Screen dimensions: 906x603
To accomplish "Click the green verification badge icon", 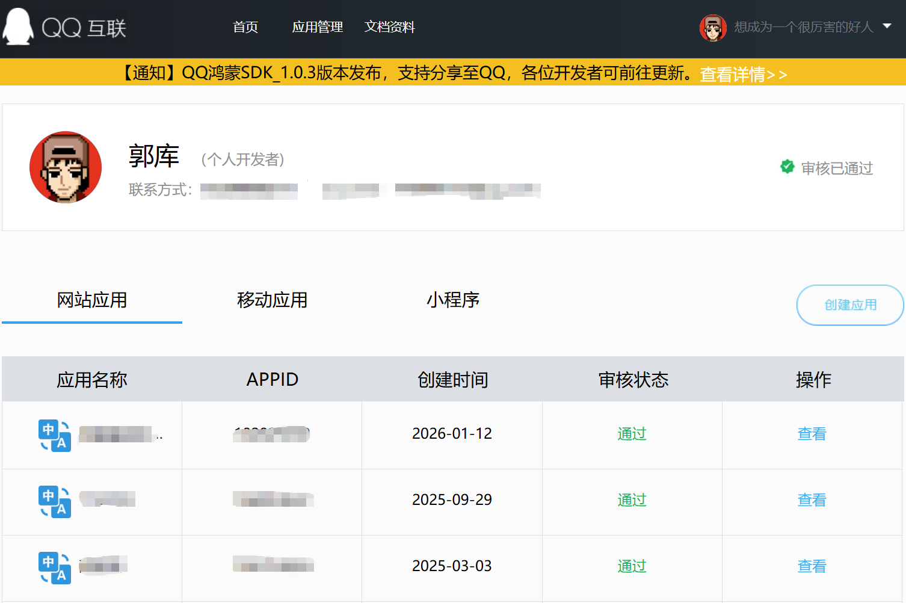I will [x=787, y=167].
